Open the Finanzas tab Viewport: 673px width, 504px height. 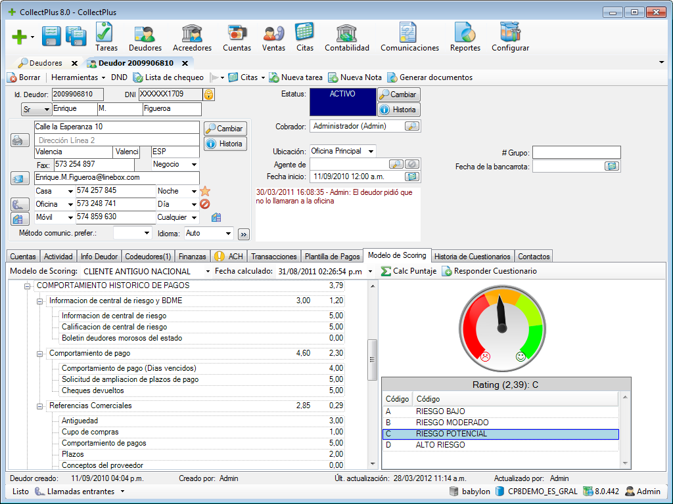(192, 257)
